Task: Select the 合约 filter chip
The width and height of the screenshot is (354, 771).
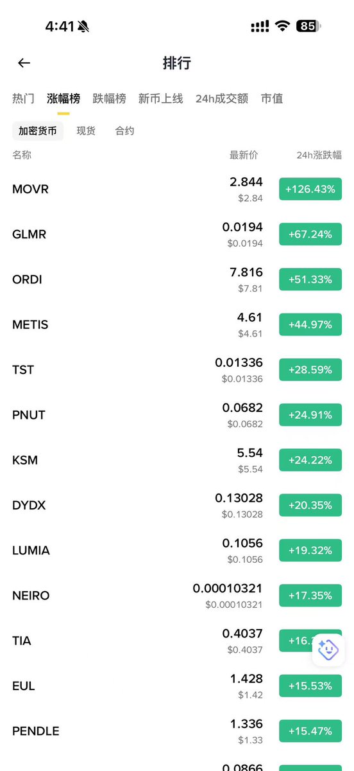Action: [124, 131]
